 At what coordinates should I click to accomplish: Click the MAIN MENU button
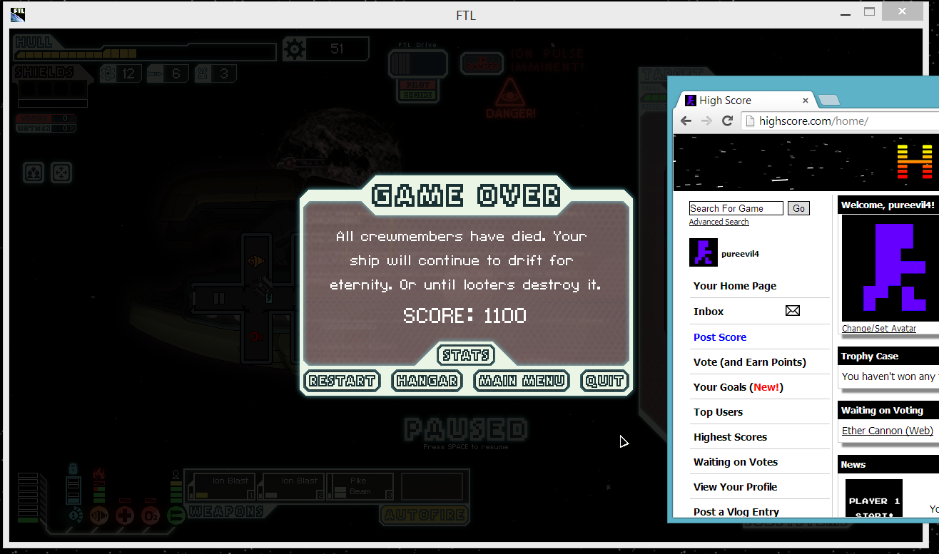[x=522, y=381]
